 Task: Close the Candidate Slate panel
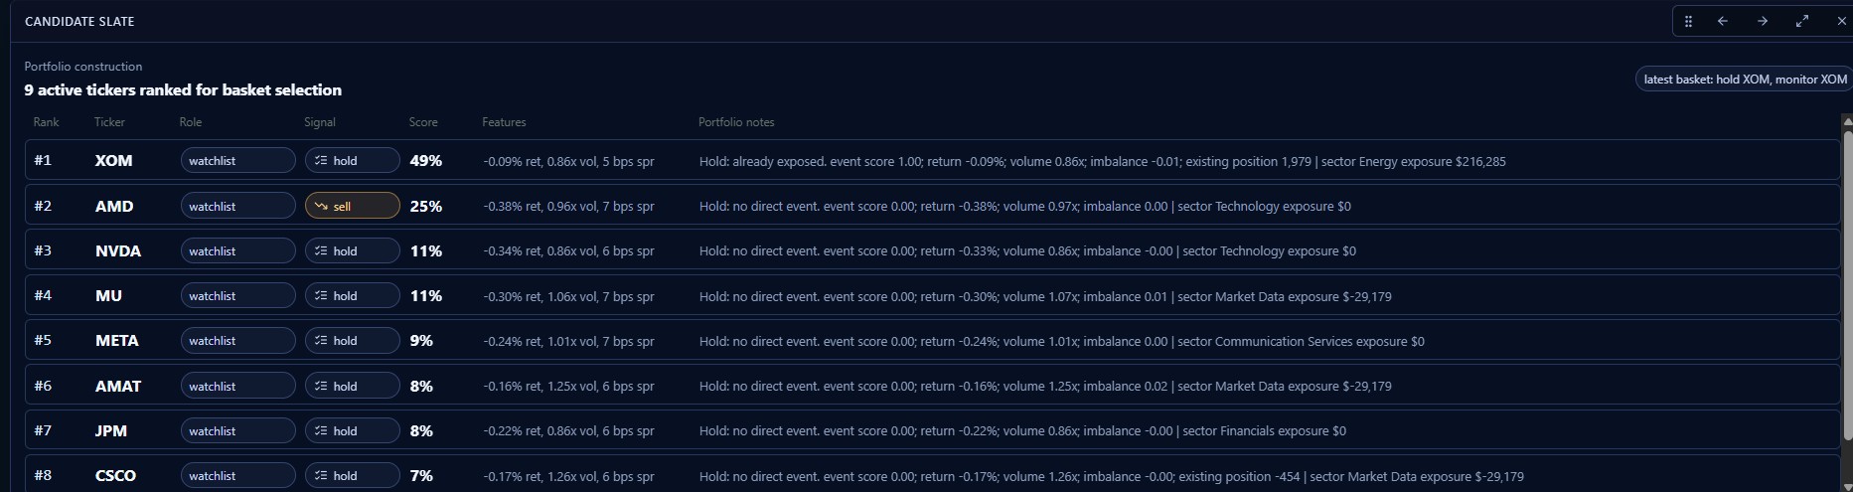point(1841,21)
